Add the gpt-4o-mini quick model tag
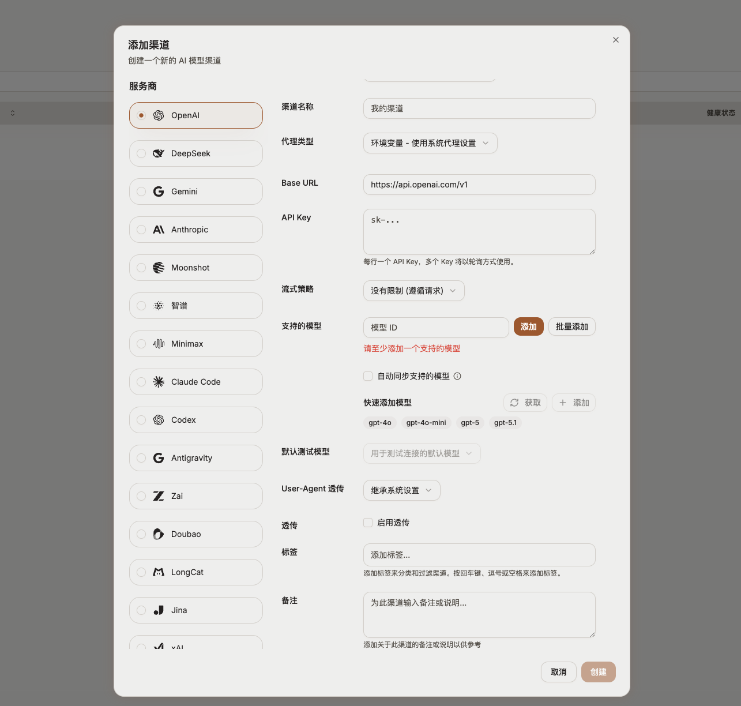Viewport: 741px width, 706px height. [x=426, y=423]
